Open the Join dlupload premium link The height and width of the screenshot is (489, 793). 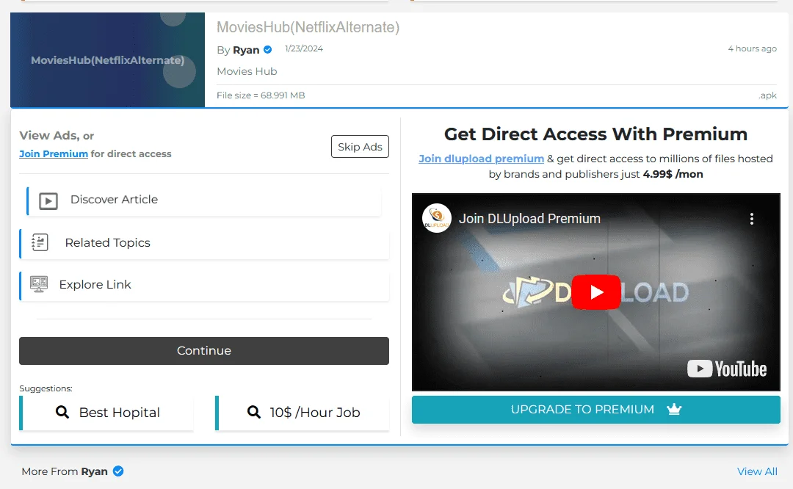point(481,159)
